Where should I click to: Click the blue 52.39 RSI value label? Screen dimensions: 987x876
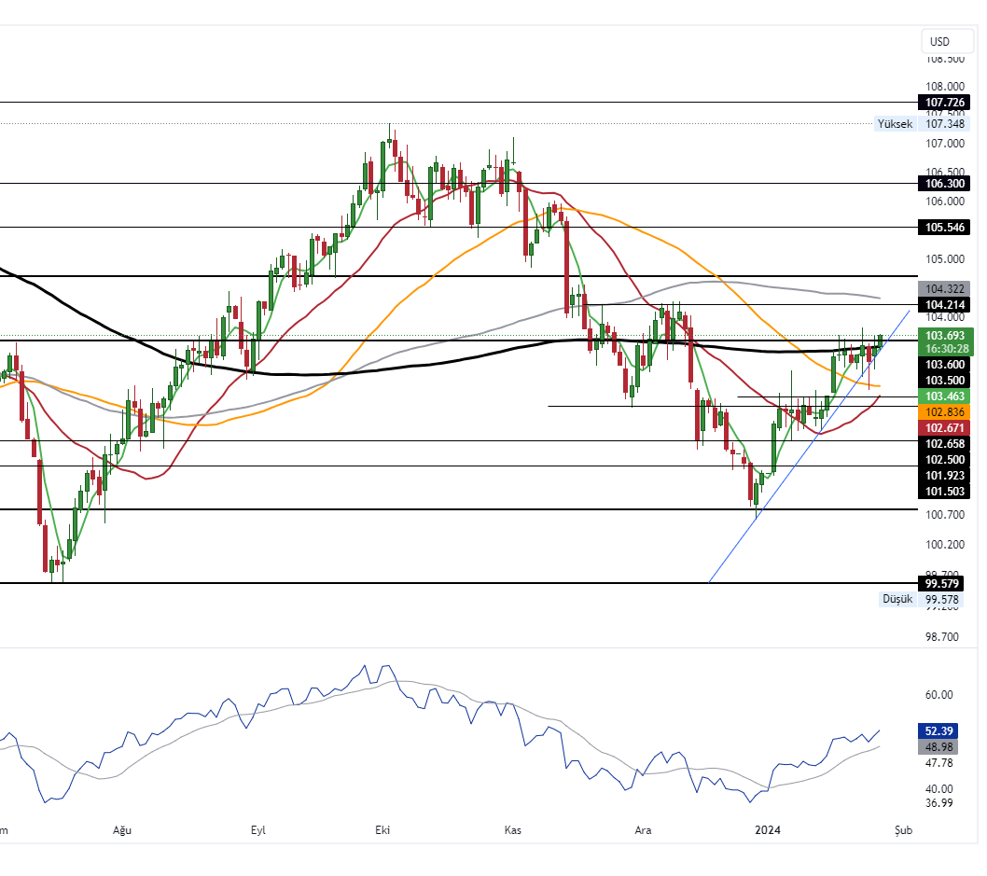click(946, 730)
